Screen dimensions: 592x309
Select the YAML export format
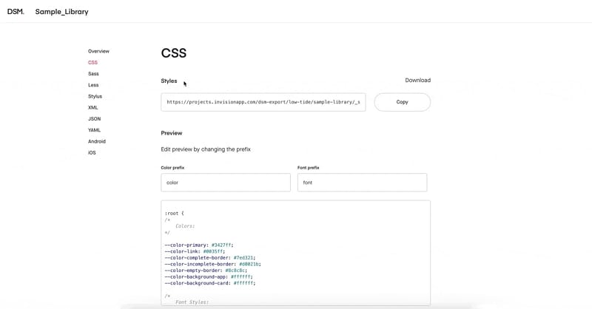[94, 130]
